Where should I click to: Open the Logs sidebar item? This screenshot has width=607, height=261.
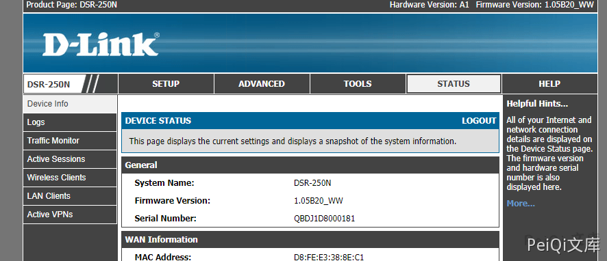click(70, 122)
